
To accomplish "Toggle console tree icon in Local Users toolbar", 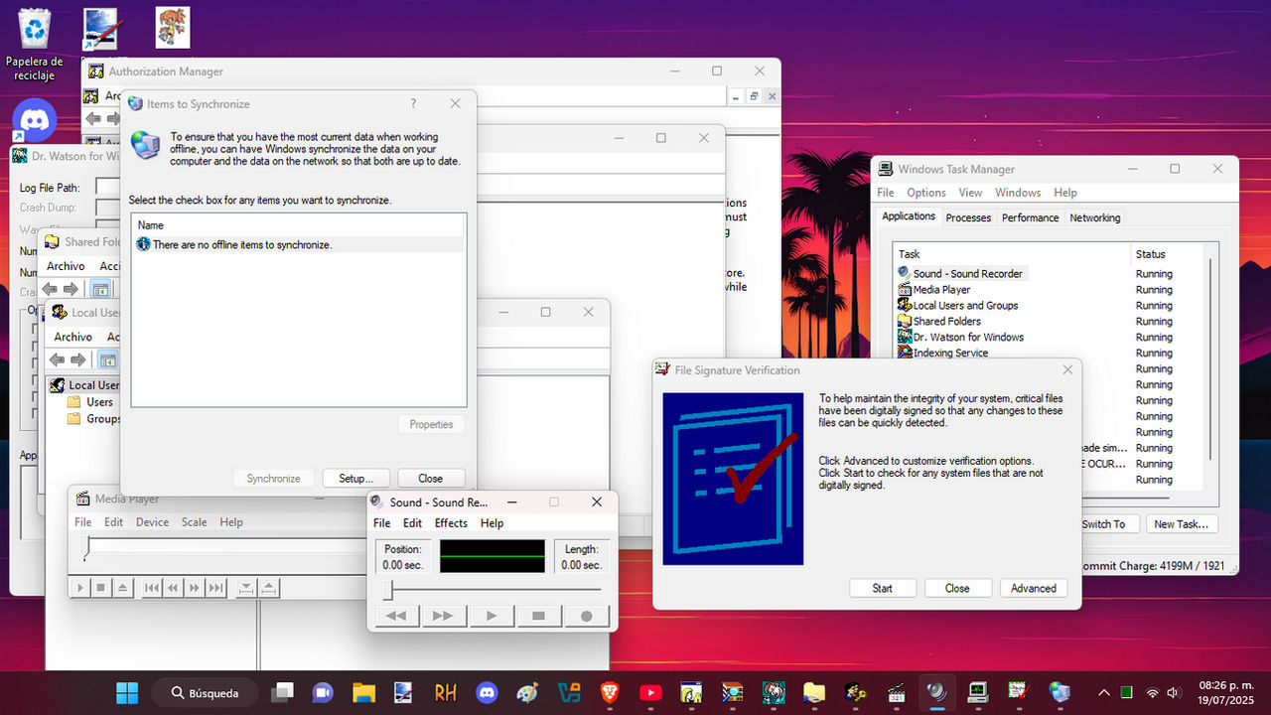I will click(x=107, y=359).
